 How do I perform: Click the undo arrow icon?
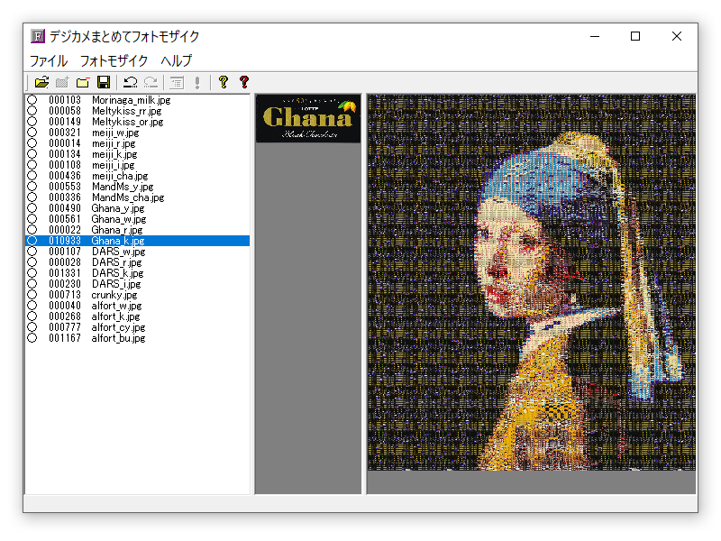(x=130, y=82)
